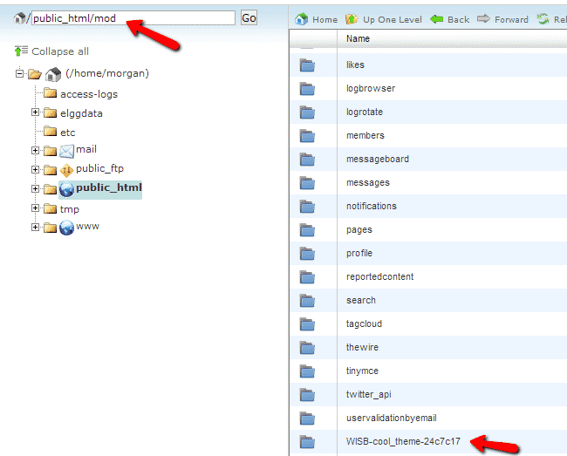Click the twitter_api folder icon

point(307,395)
